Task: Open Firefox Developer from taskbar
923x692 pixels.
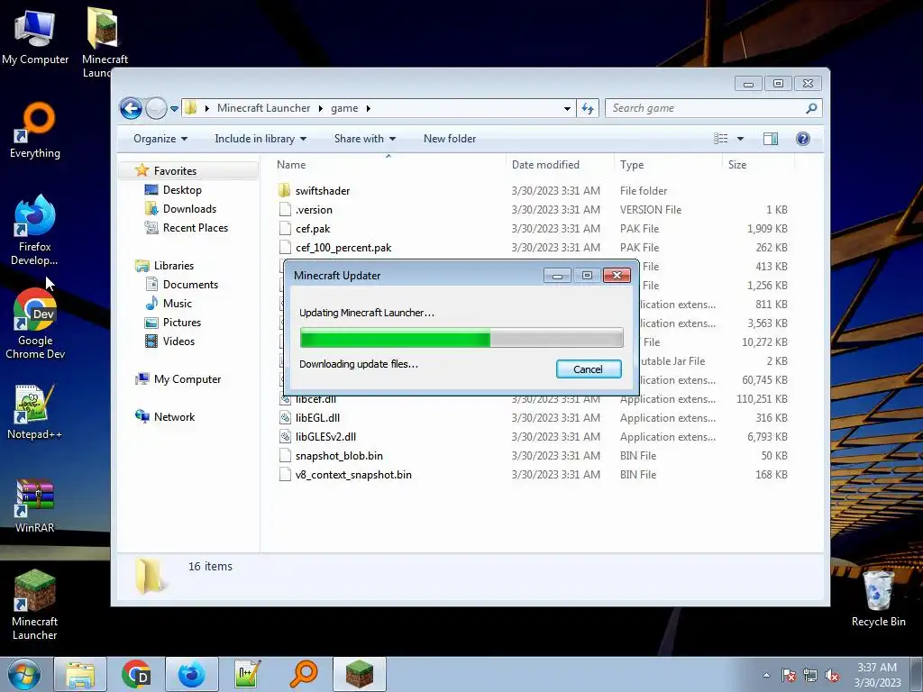Action: [192, 674]
